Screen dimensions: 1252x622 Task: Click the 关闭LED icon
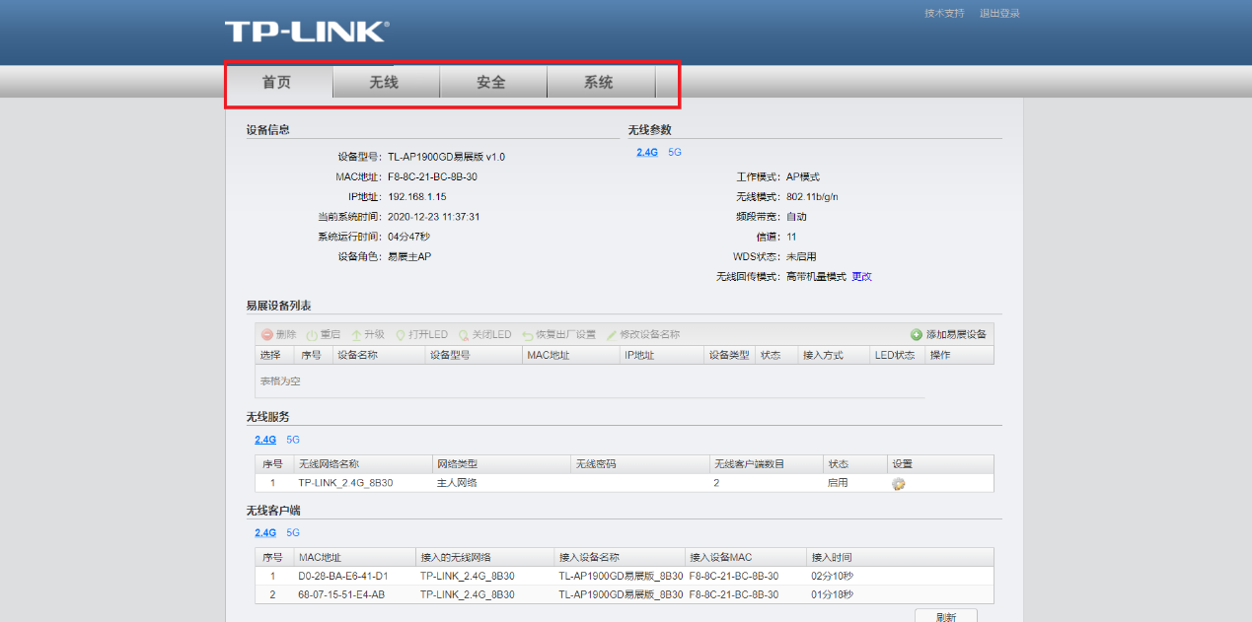coord(464,335)
